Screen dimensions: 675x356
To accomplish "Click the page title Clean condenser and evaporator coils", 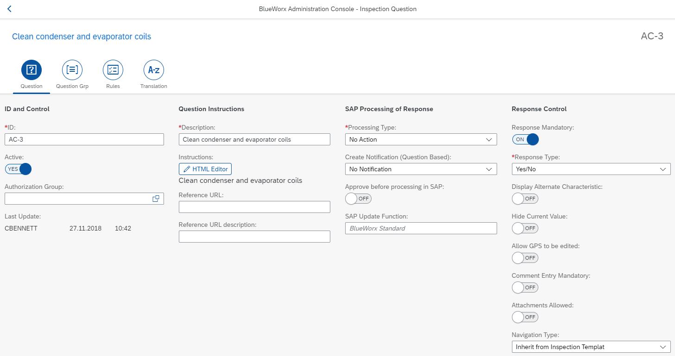I will pos(82,37).
